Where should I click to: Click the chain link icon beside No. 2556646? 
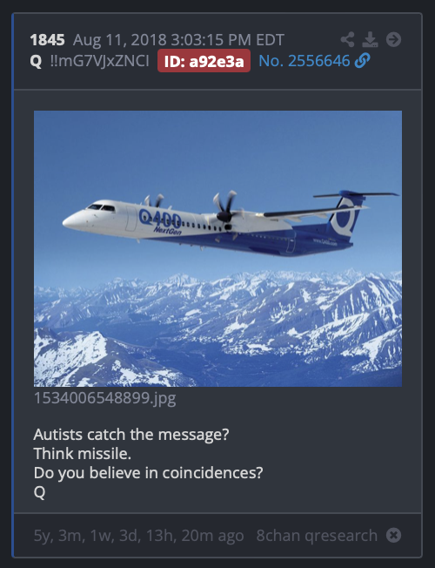[362, 60]
